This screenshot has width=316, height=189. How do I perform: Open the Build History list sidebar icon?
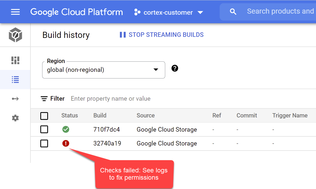click(x=15, y=80)
